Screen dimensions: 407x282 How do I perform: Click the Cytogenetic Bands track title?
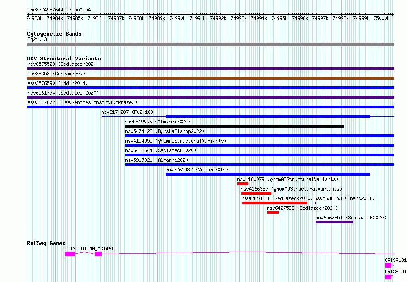coord(54,34)
